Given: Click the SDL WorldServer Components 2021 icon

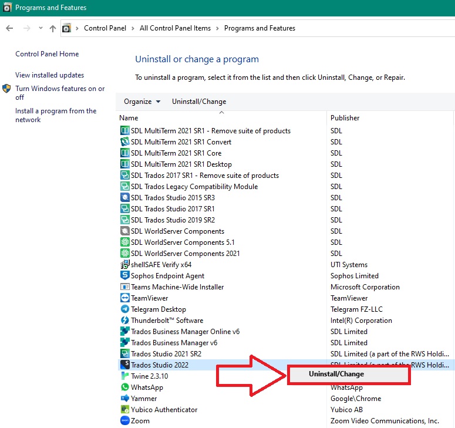Looking at the screenshot, I should pyautogui.click(x=125, y=253).
